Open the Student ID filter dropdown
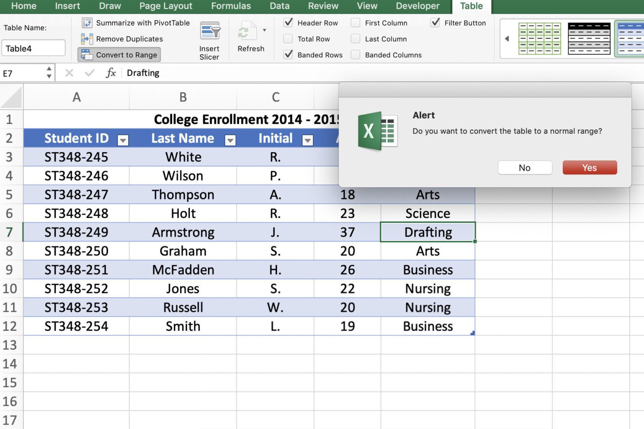 pyautogui.click(x=123, y=140)
